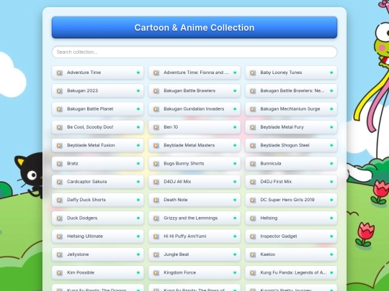The height and width of the screenshot is (291, 389).
Task: Select Bakugan Battle Brawlers: Ne... entry
Action: (x=291, y=91)
